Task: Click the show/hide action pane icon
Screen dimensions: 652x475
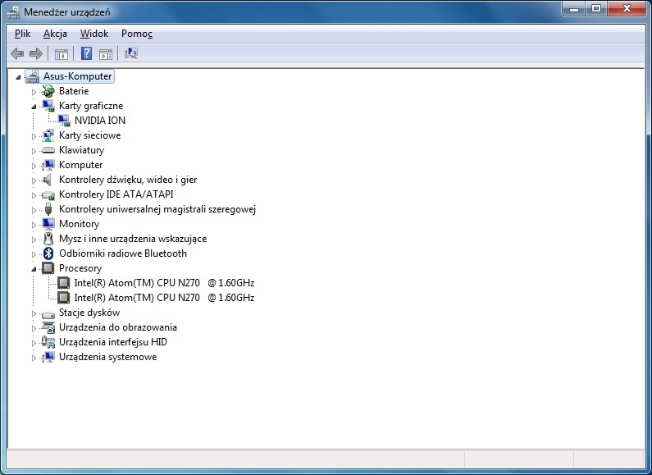Action: [x=106, y=54]
